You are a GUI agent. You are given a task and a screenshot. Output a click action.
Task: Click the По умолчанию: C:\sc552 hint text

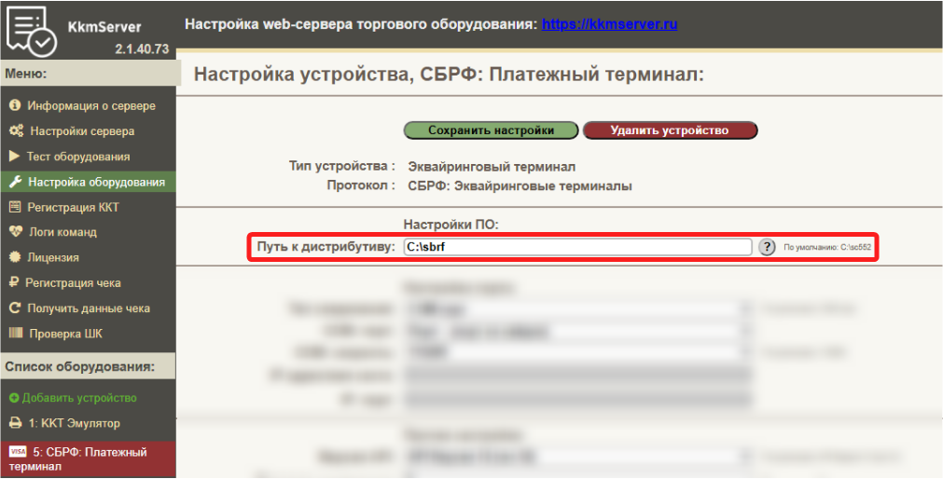827,247
